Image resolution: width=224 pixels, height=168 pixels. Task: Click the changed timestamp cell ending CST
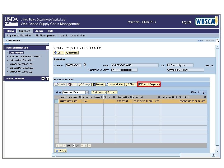(x=147, y=101)
